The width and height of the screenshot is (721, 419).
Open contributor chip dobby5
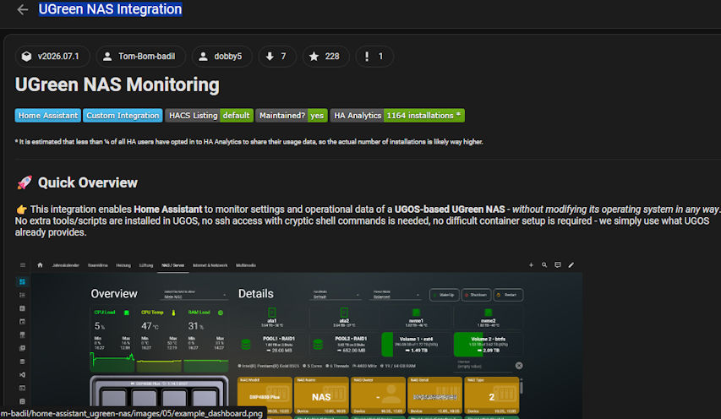(x=221, y=57)
